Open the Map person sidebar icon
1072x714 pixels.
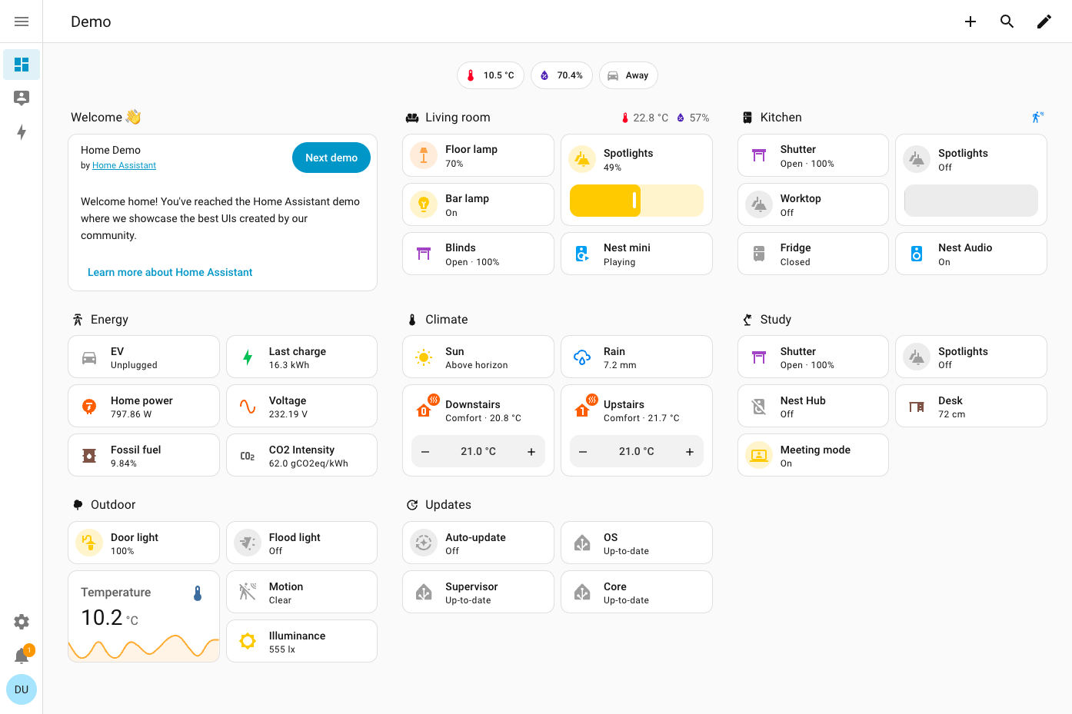click(x=22, y=98)
